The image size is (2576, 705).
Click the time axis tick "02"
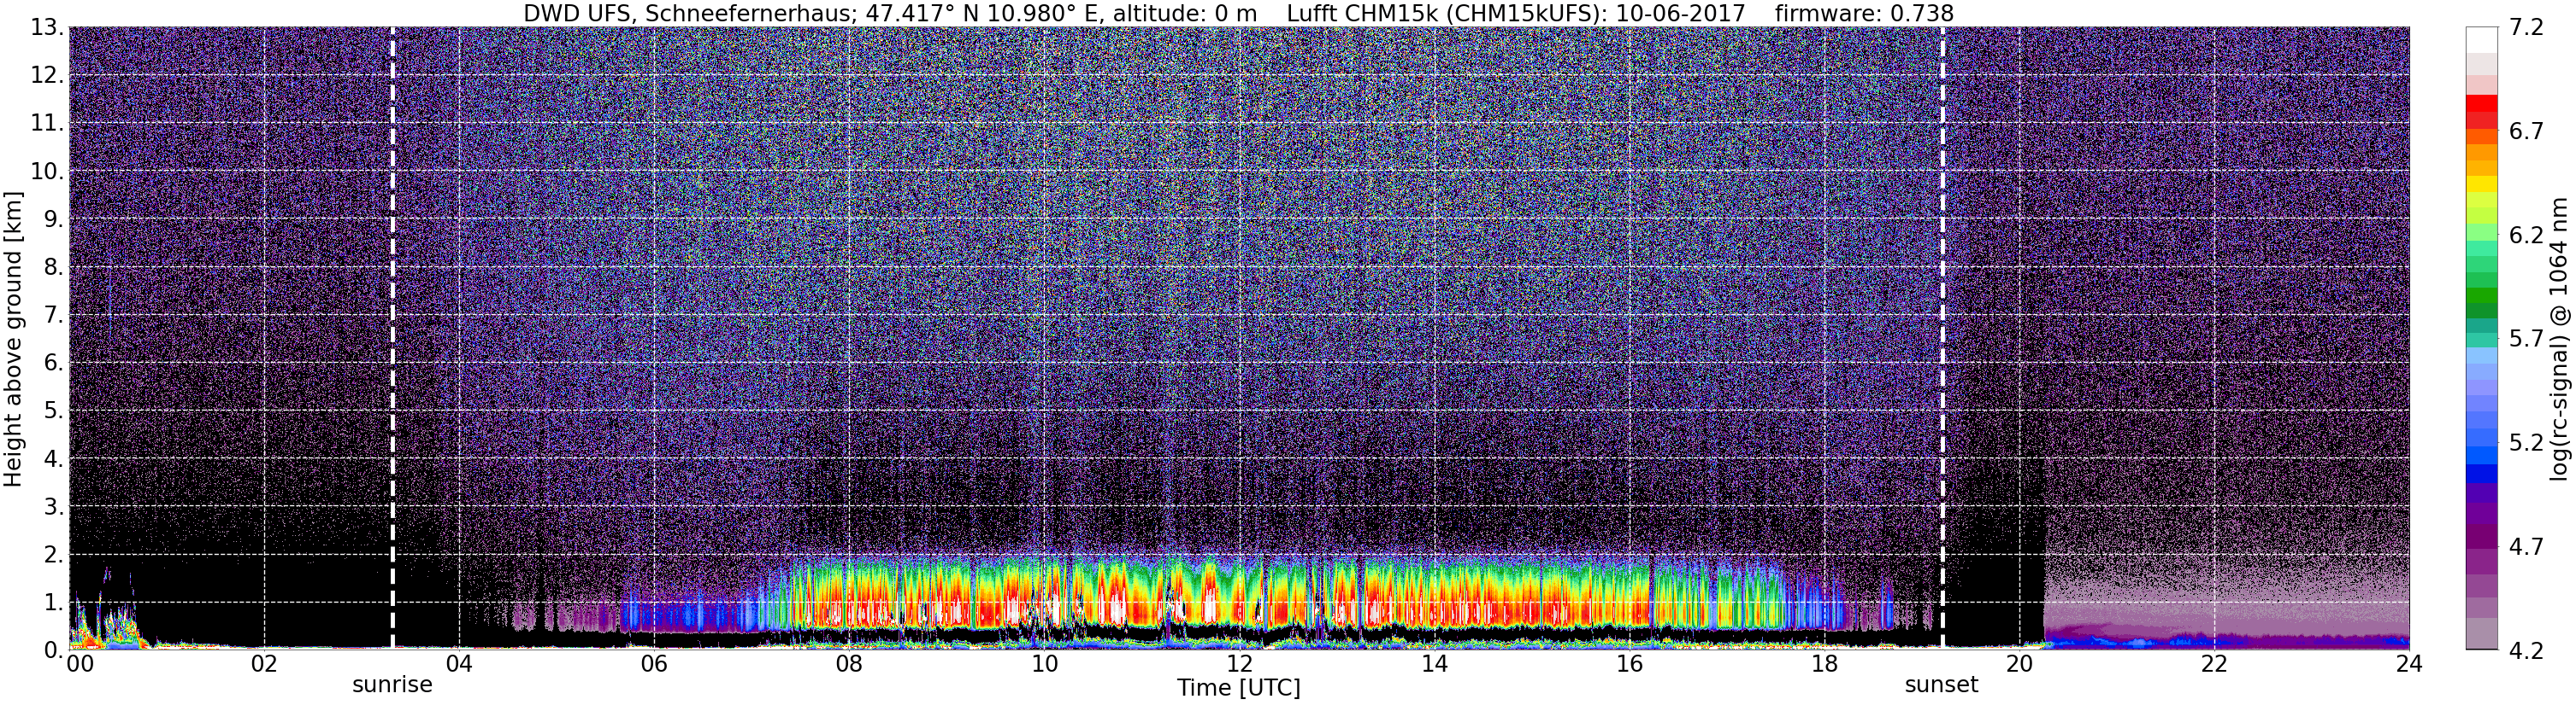[x=264, y=665]
